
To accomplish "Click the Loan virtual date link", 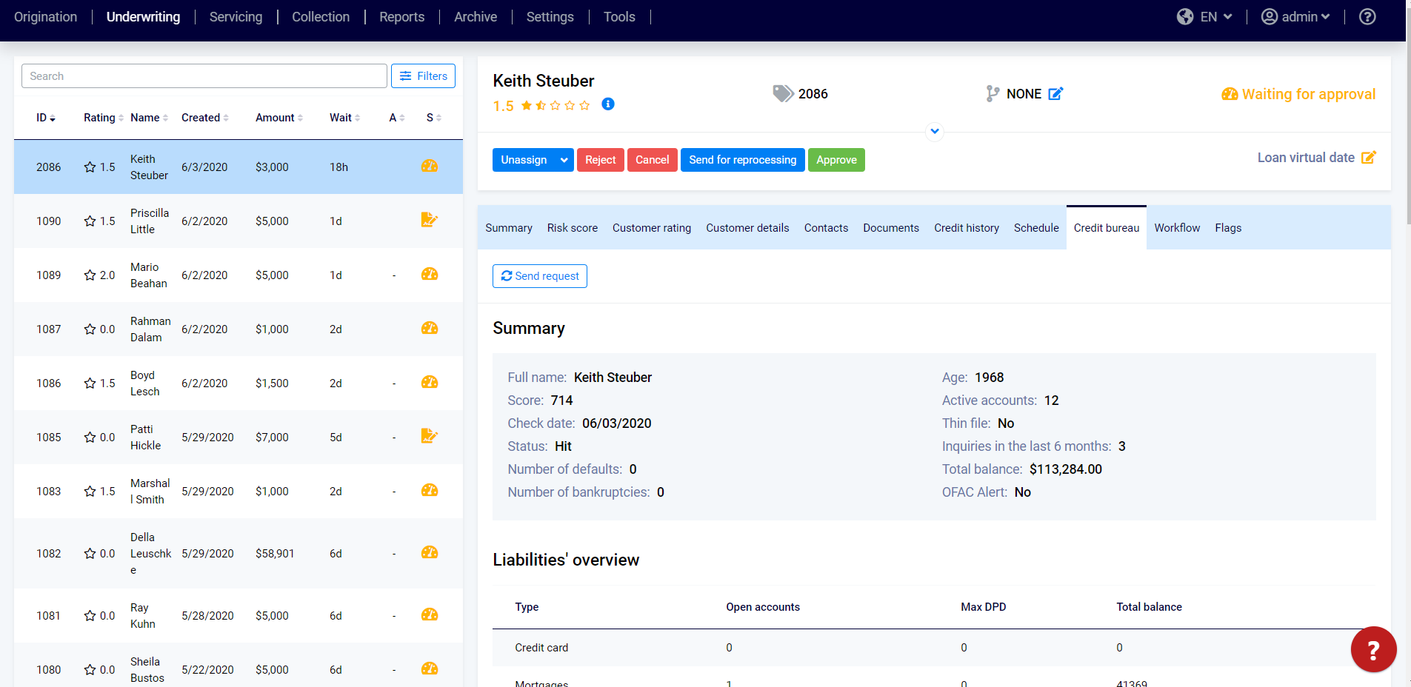I will [x=1306, y=157].
